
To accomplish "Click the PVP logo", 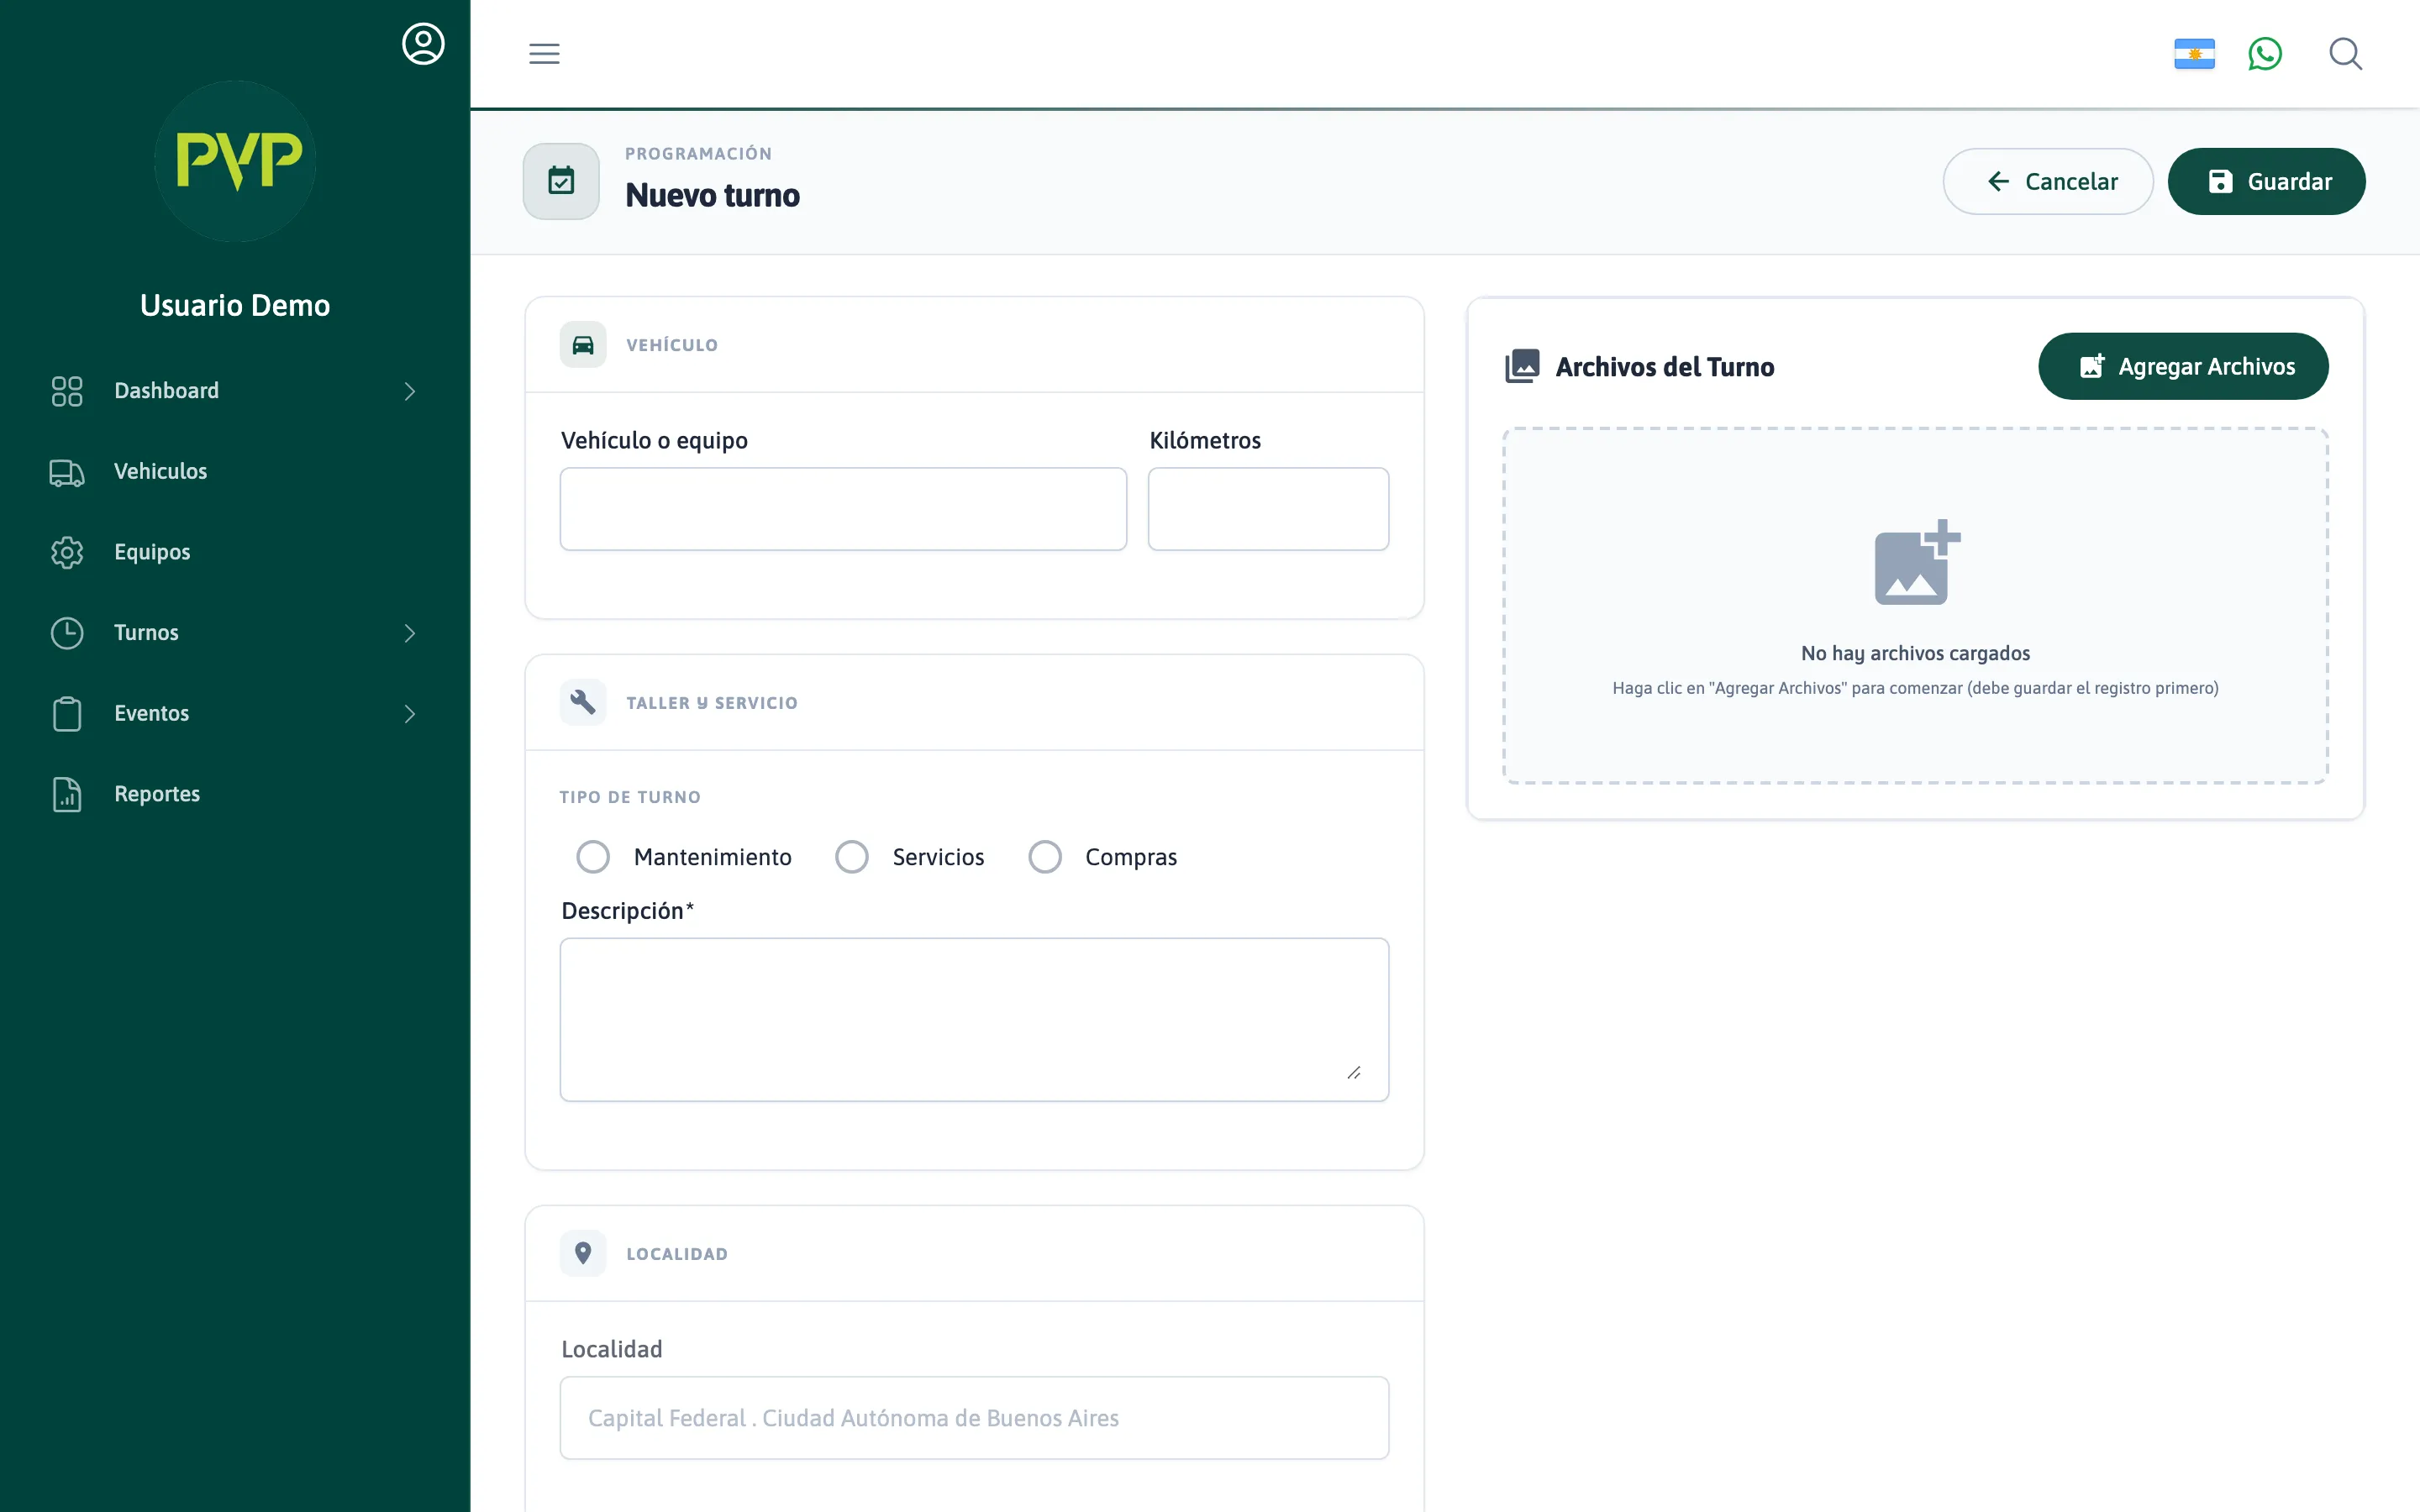I will coord(236,160).
